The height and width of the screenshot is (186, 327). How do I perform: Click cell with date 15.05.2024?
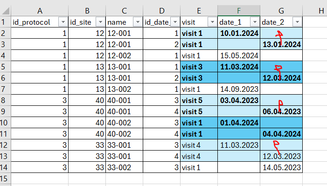coord(239,55)
